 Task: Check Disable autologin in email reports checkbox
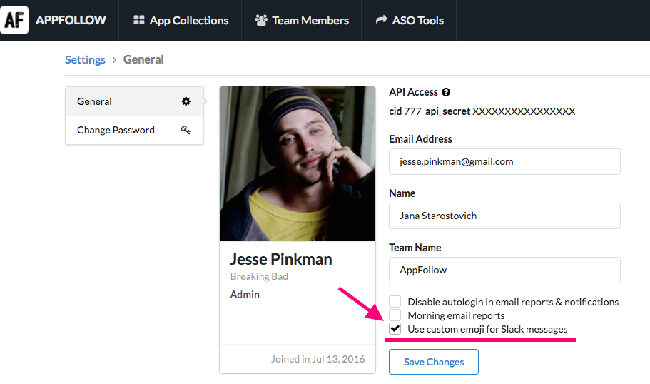tap(395, 301)
